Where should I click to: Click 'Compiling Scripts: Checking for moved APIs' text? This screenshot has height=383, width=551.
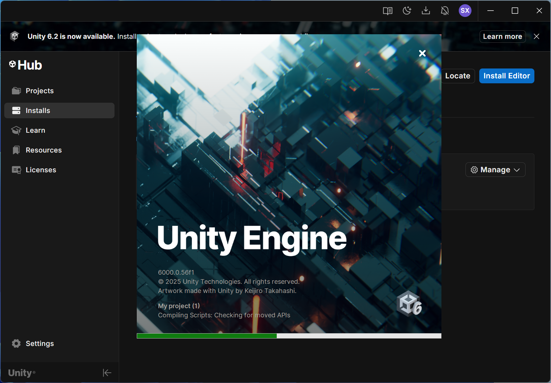(x=224, y=315)
